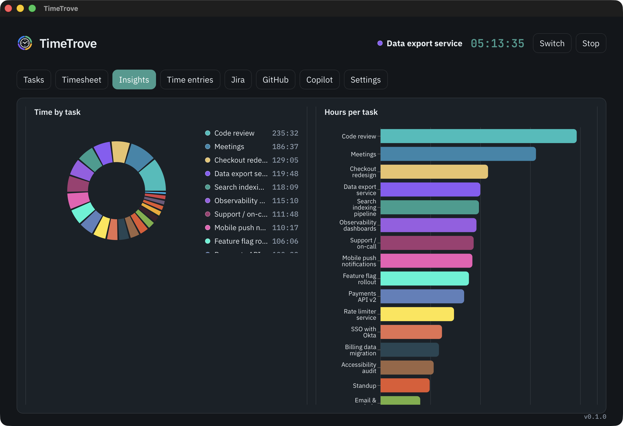The width and height of the screenshot is (623, 426).
Task: Click the Feature flag ro... legend dot
Action: pos(207,241)
